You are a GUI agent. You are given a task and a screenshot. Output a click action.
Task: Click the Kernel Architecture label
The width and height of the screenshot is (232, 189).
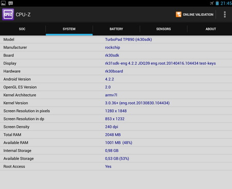pyautogui.click(x=20, y=95)
